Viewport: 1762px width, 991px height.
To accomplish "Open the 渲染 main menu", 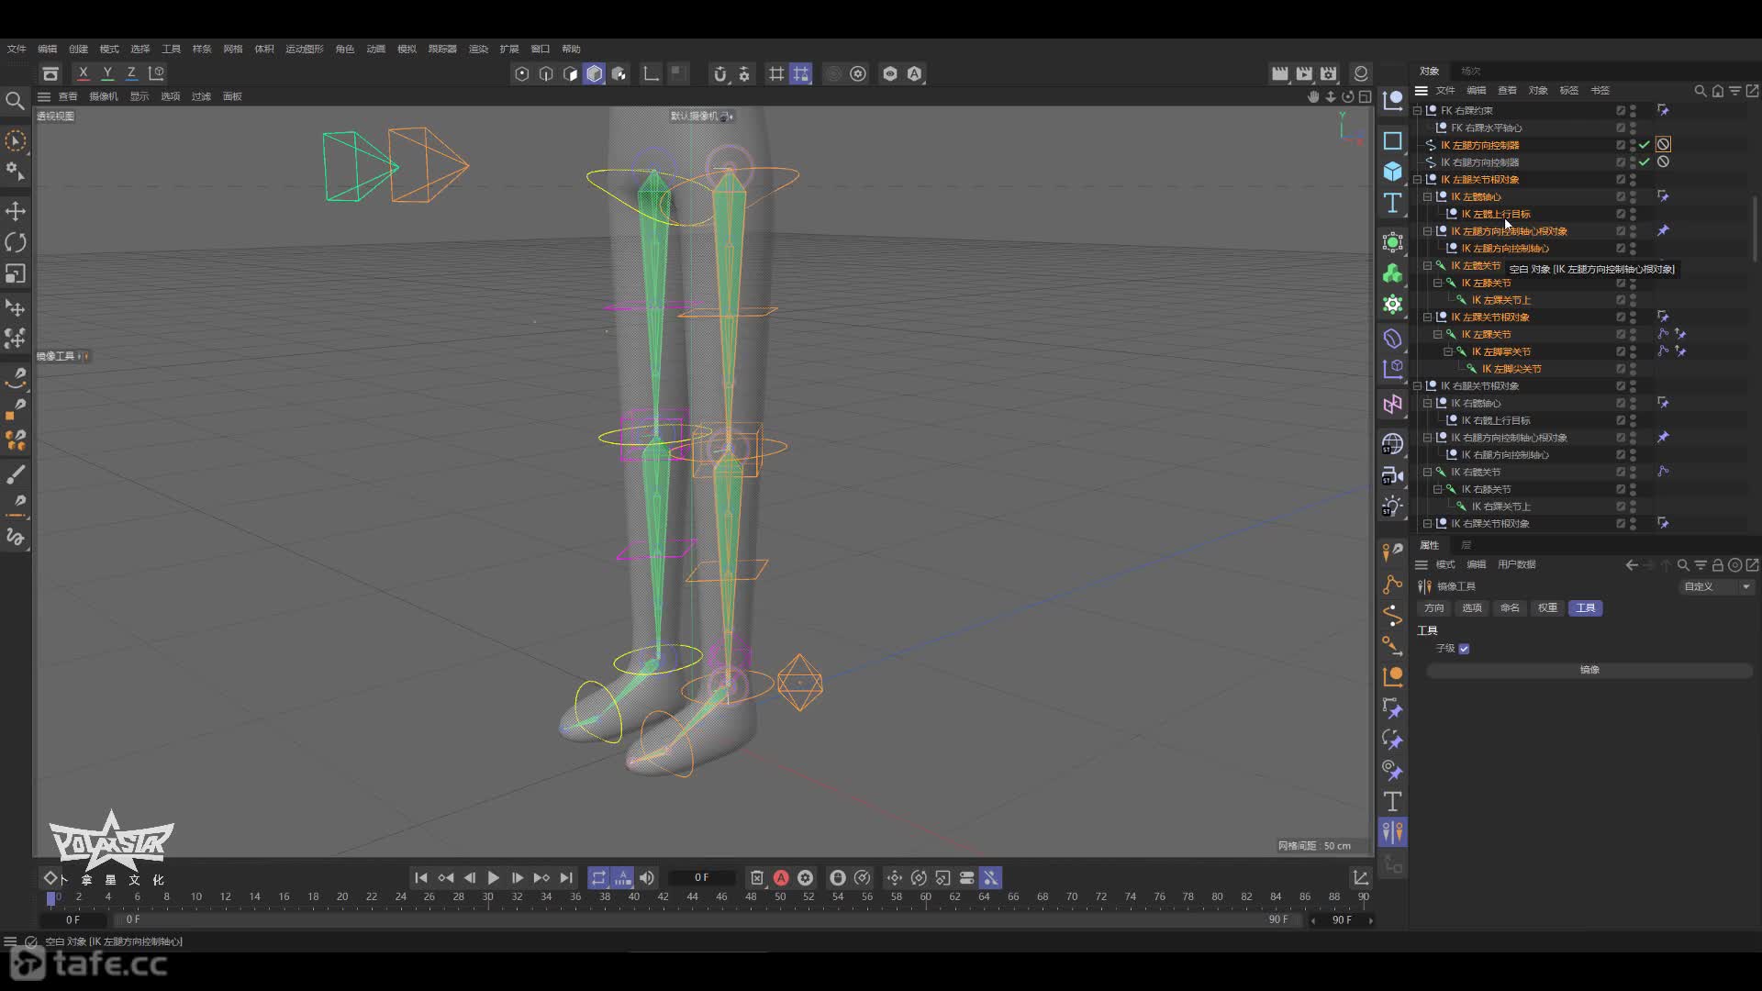I will [478, 49].
